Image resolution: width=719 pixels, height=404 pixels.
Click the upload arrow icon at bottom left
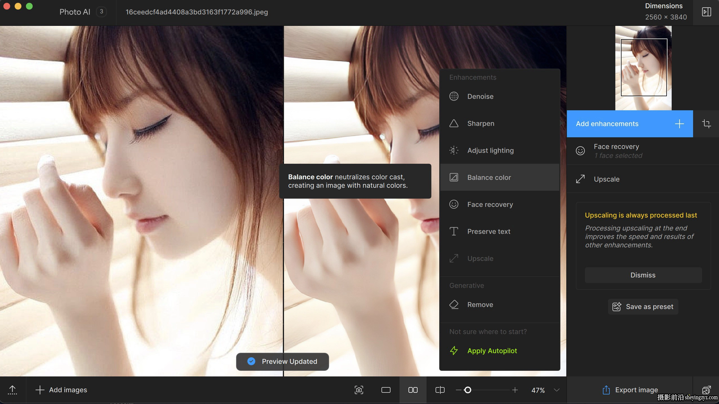[x=12, y=390]
